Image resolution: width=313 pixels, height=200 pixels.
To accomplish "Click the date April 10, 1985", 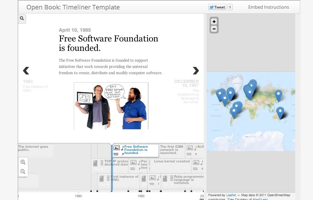I will click(x=75, y=30).
